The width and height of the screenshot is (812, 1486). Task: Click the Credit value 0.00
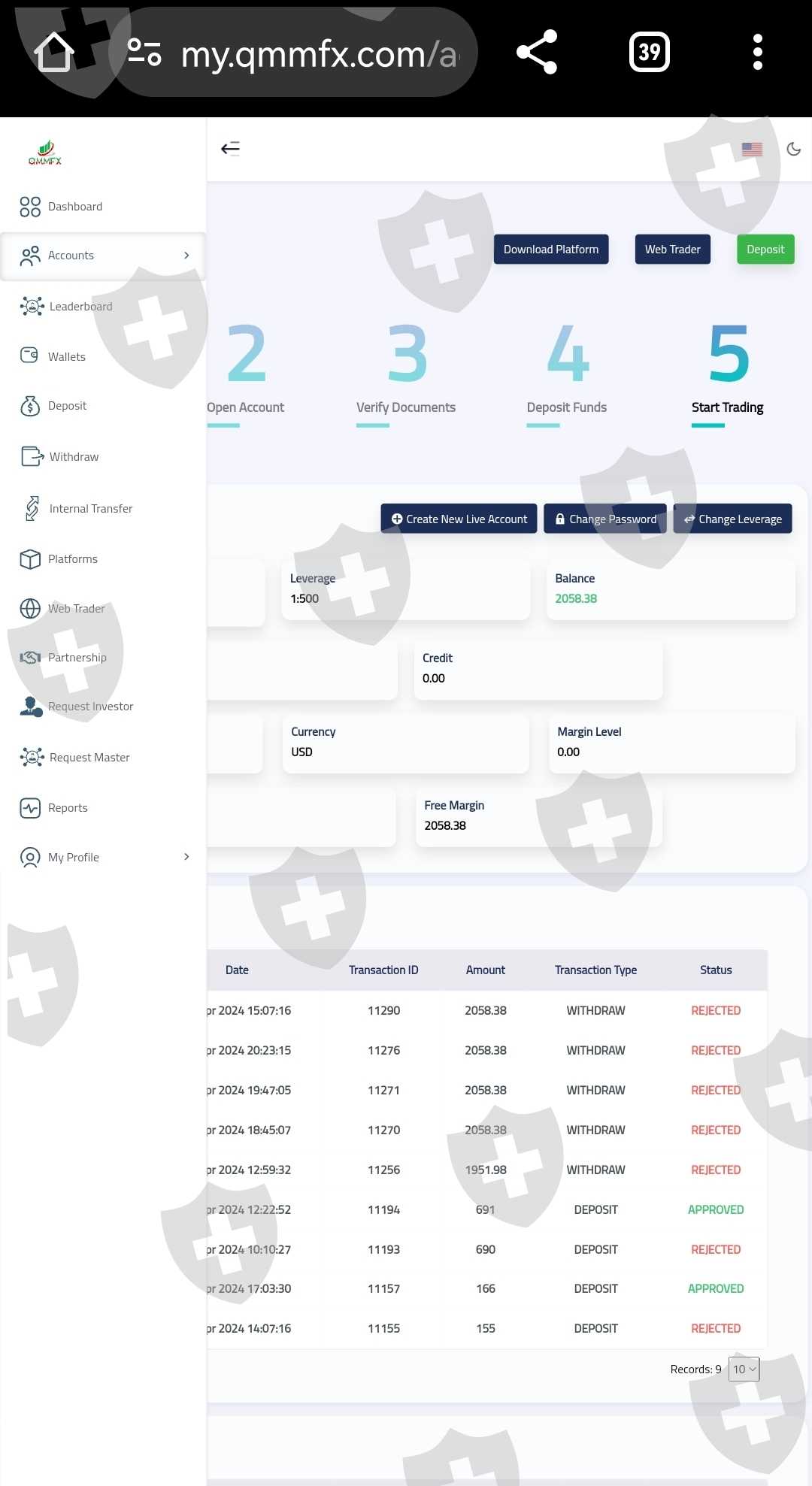[434, 678]
